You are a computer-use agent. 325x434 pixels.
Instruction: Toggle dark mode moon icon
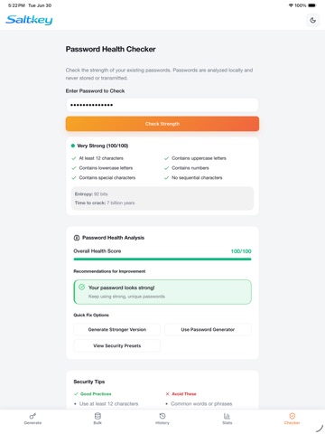(312, 20)
